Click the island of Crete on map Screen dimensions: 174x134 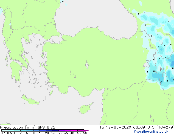coord(30,100)
